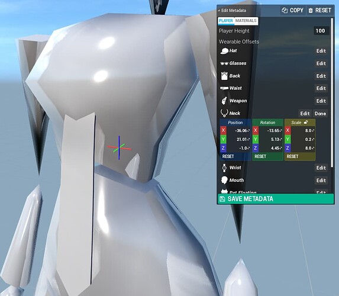Click the Glasses wearable icon
Viewport: 339px width, 296px height.
click(x=224, y=63)
